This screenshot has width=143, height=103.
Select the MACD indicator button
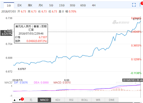(44, 100)
